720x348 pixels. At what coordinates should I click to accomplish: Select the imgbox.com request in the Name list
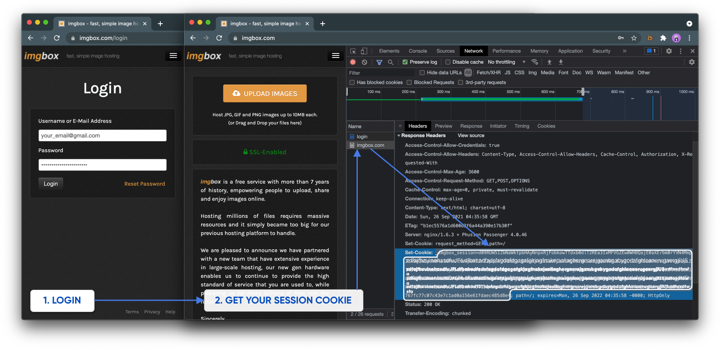370,145
